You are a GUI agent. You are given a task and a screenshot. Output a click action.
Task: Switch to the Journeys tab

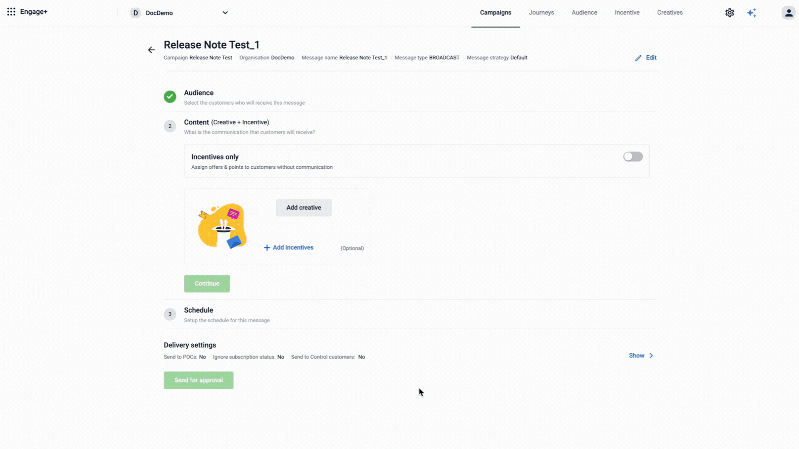point(541,13)
